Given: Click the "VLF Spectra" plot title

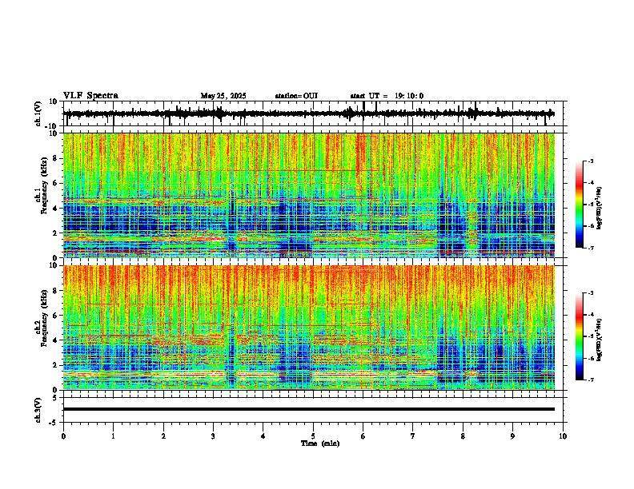Looking at the screenshot, I should [x=90, y=96].
